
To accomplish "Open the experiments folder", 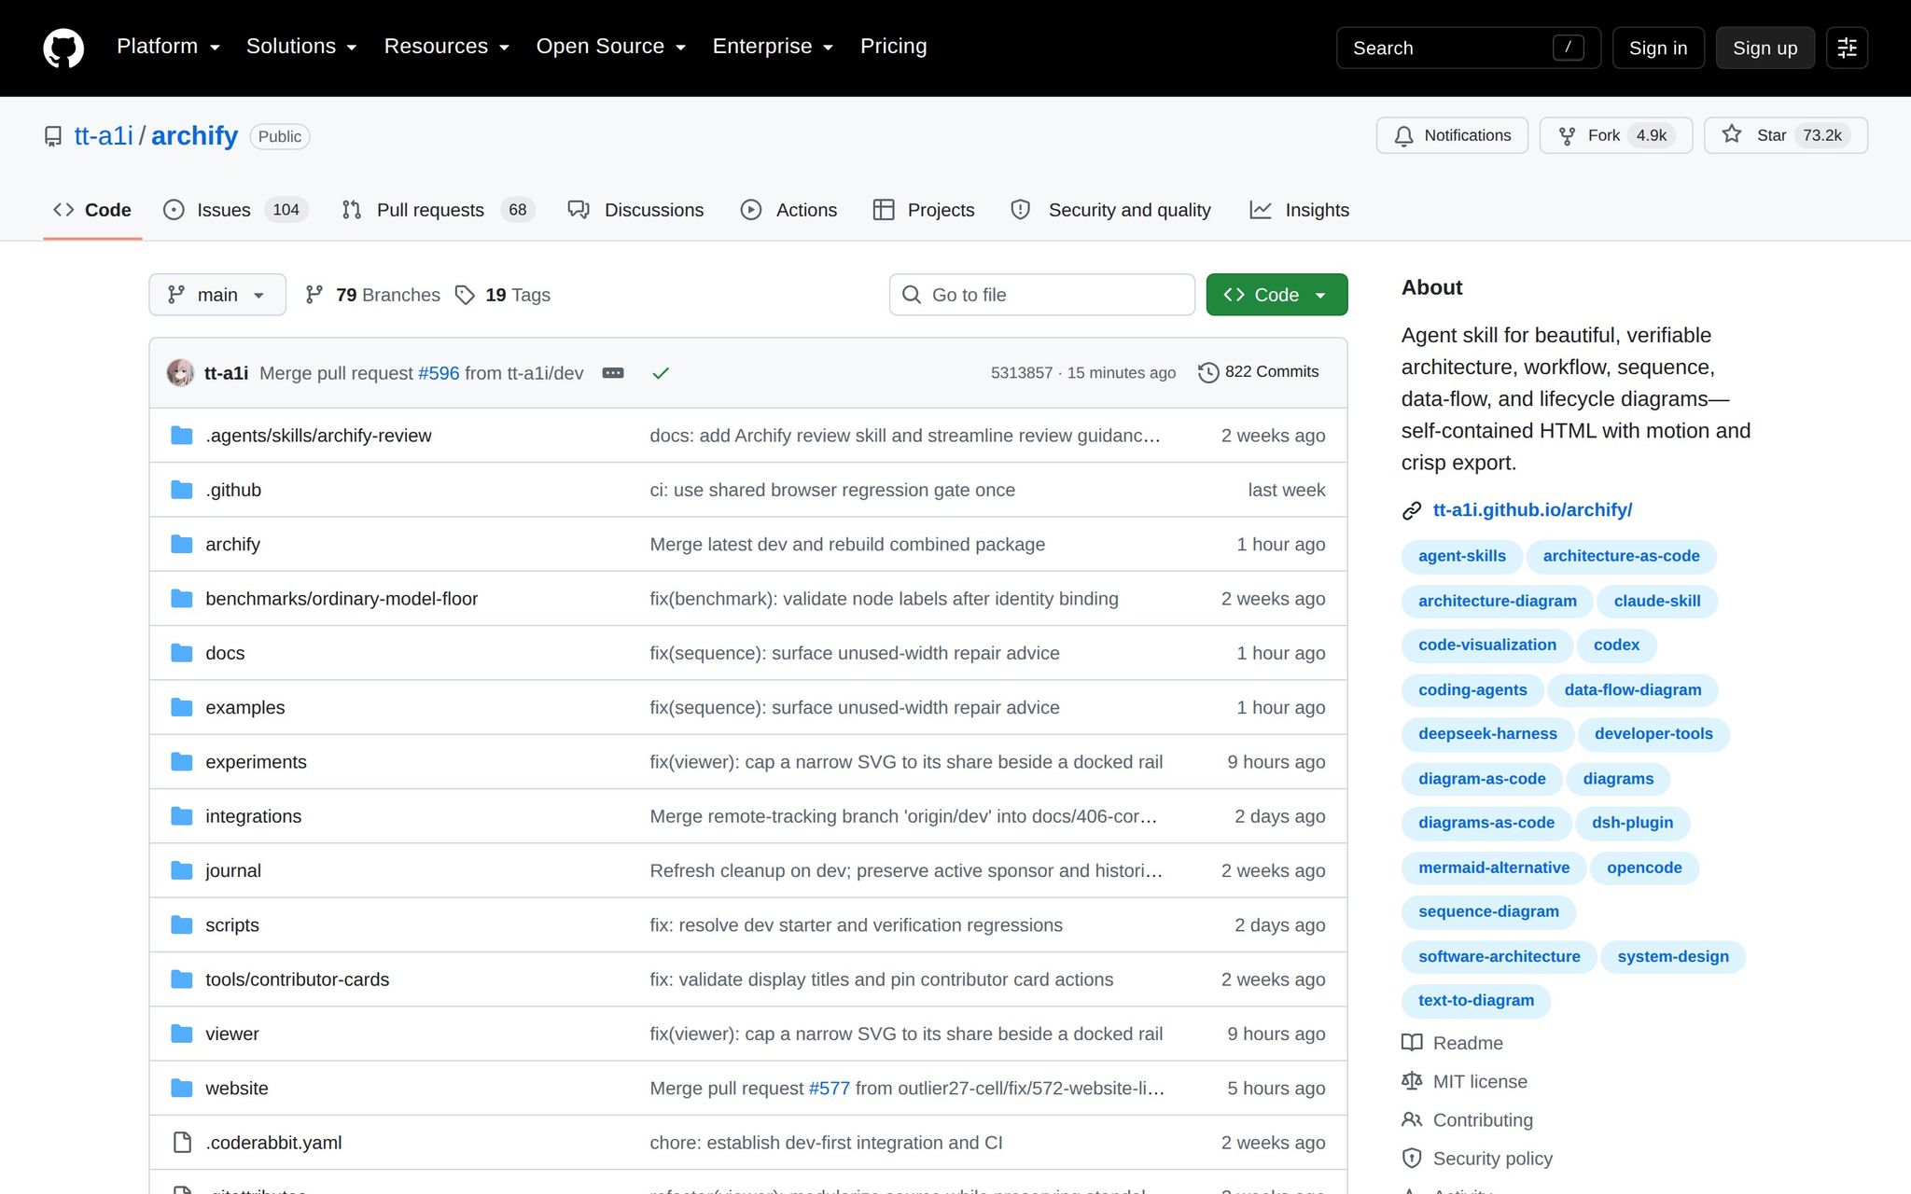I will pos(256,762).
